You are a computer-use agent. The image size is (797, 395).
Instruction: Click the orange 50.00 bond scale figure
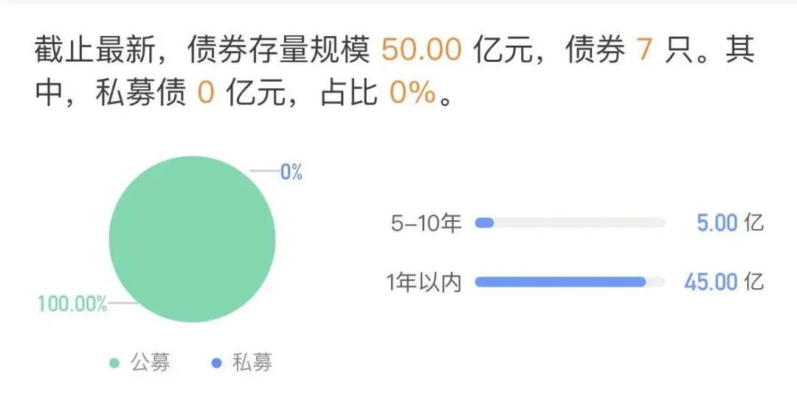[x=421, y=50]
